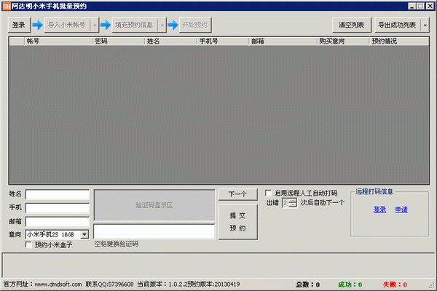Toggle 启用远程人工自动打码 checkbox
This screenshot has height=291, width=437.
click(269, 194)
